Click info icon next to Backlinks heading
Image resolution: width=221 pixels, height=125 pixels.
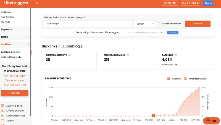pyautogui.click(x=59, y=46)
